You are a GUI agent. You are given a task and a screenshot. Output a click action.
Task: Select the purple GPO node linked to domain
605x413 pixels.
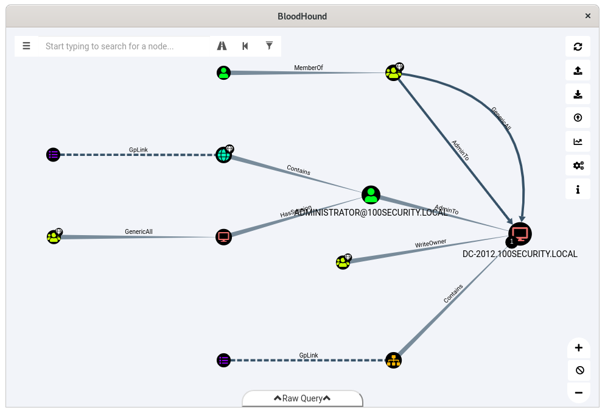53,155
